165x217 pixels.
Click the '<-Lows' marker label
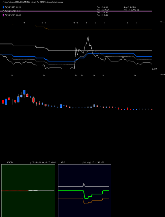click(x=162, y=74)
